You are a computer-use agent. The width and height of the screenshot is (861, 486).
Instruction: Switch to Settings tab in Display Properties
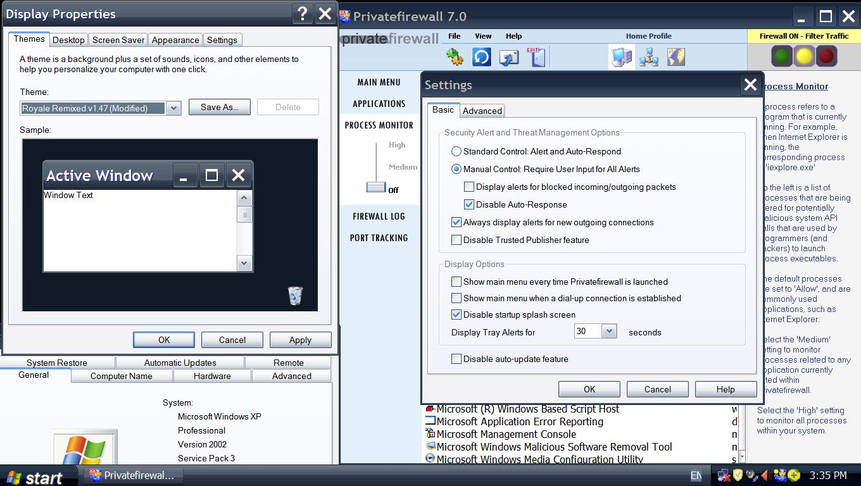pos(222,40)
